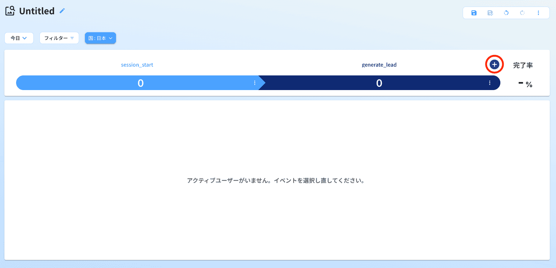Expand the 今日 date range dropdown
Image resolution: width=556 pixels, height=268 pixels.
[x=19, y=38]
